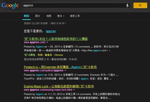
Task: Open Eusing Maze Lock result title
Action: (59, 86)
